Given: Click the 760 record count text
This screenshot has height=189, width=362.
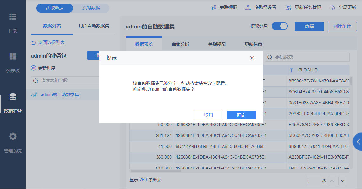Looking at the screenshot, I should coord(143,180).
